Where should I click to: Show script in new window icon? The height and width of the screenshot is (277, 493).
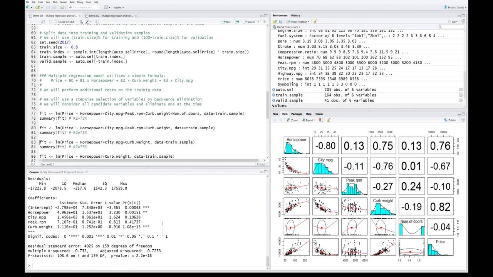pyautogui.click(x=43, y=22)
